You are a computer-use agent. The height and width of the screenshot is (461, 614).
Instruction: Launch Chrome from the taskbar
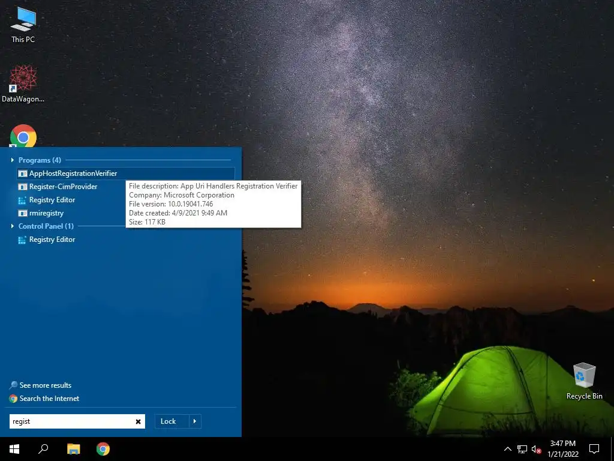[103, 449]
